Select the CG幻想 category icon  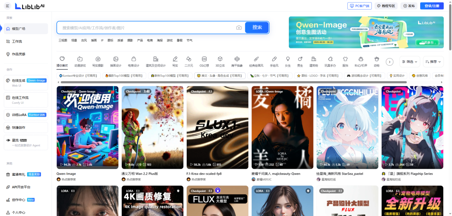pos(204,59)
